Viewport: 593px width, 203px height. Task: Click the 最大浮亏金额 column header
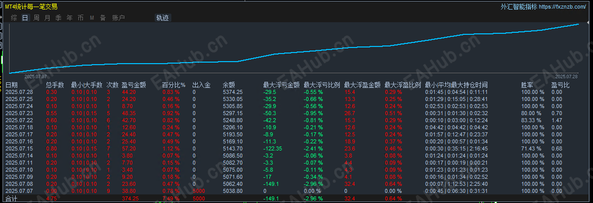click(x=282, y=85)
